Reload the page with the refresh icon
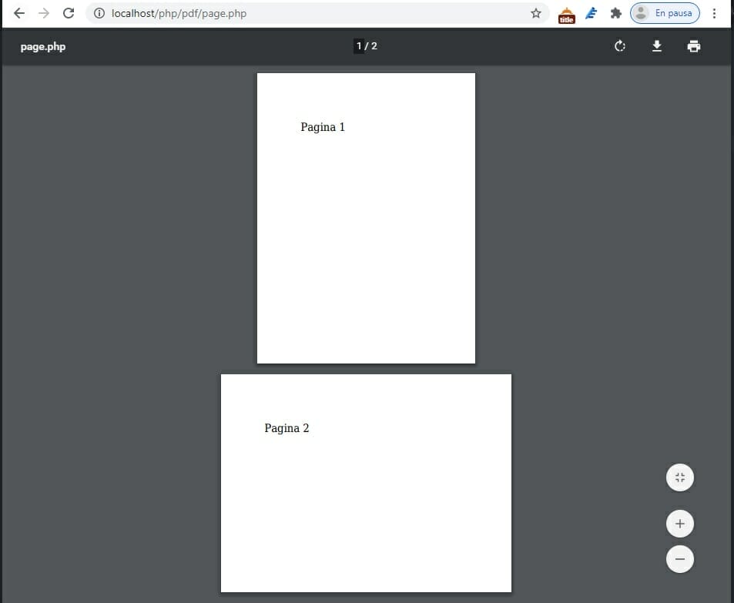734x603 pixels. (x=69, y=13)
